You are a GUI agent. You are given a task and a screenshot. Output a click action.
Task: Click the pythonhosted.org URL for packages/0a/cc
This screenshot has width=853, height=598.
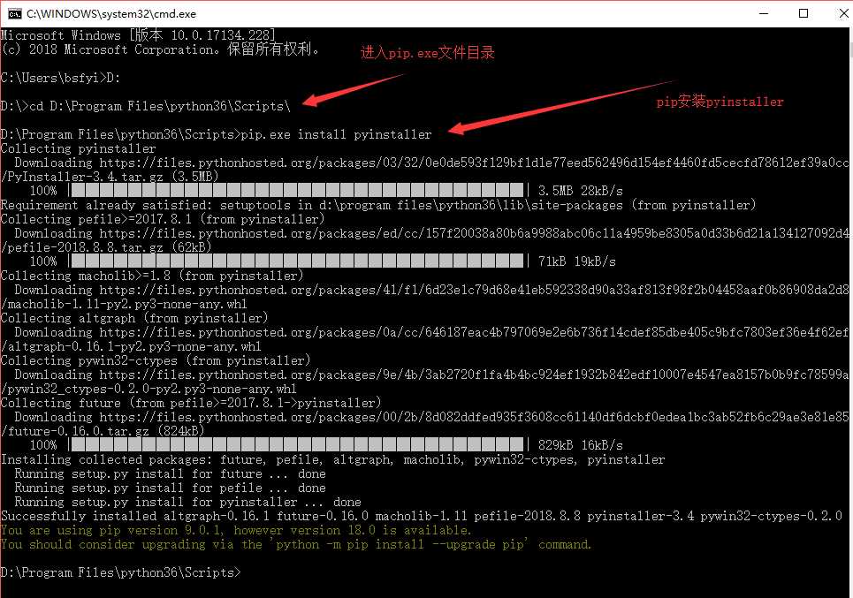point(474,332)
